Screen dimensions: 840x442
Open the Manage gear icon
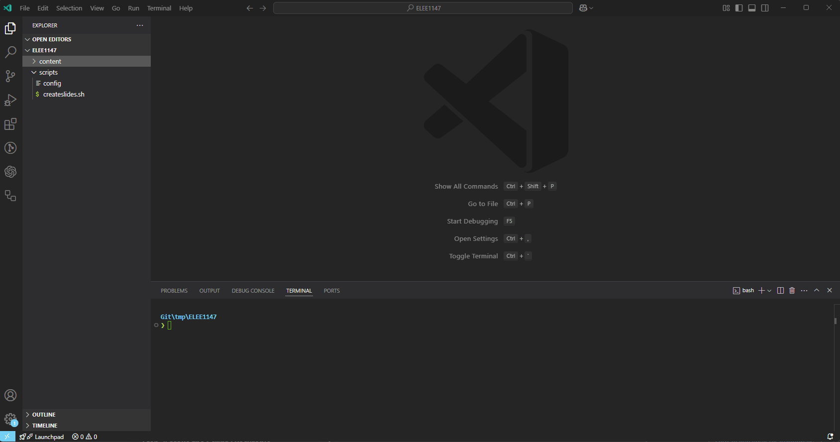click(x=10, y=419)
